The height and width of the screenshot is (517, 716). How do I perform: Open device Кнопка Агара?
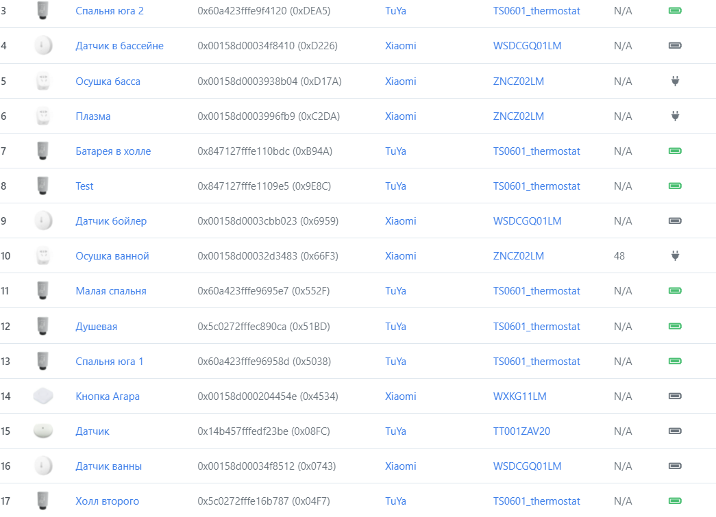tap(108, 396)
